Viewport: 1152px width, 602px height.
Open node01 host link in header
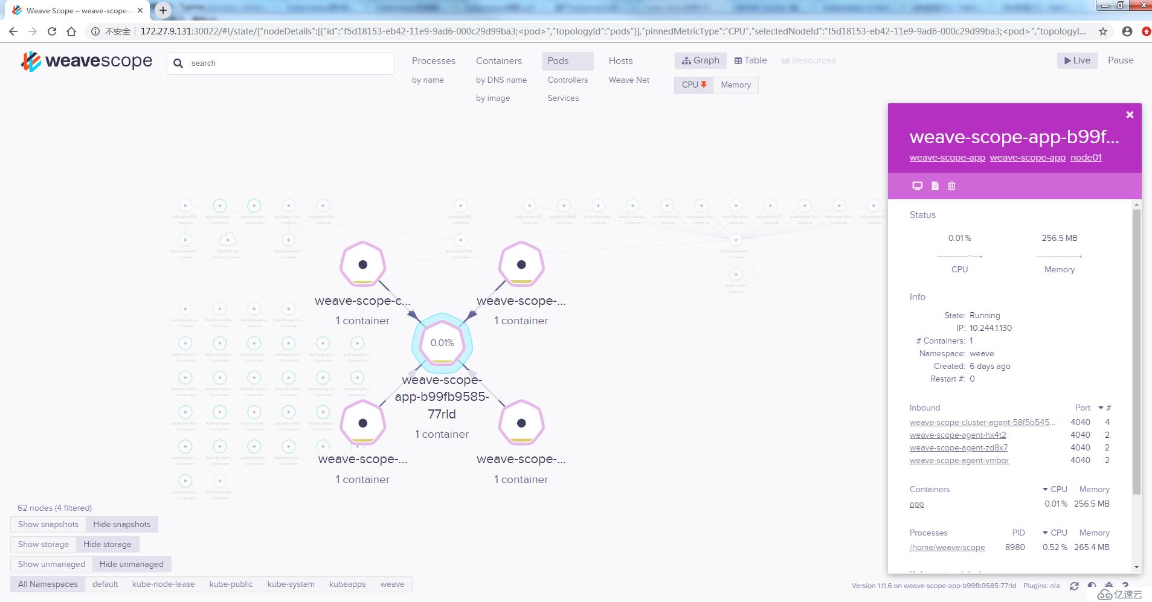pos(1086,158)
